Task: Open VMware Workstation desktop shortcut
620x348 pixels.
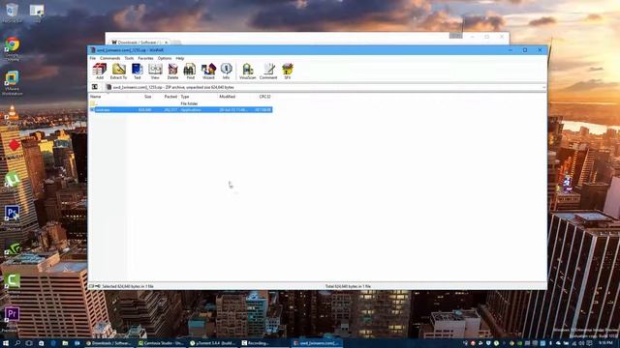Action: [x=13, y=83]
